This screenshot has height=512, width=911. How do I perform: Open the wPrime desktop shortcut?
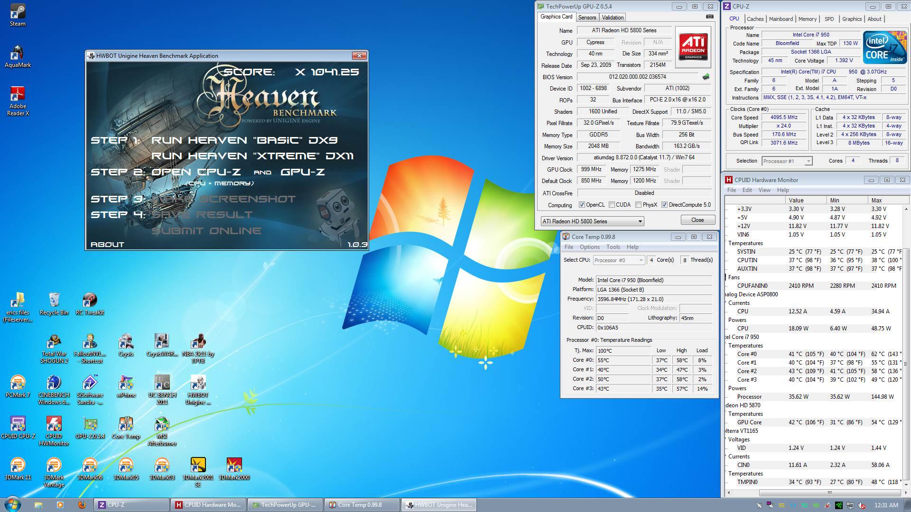126,386
